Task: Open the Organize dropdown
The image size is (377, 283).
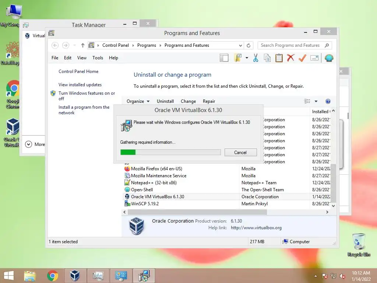Action: pos(138,101)
